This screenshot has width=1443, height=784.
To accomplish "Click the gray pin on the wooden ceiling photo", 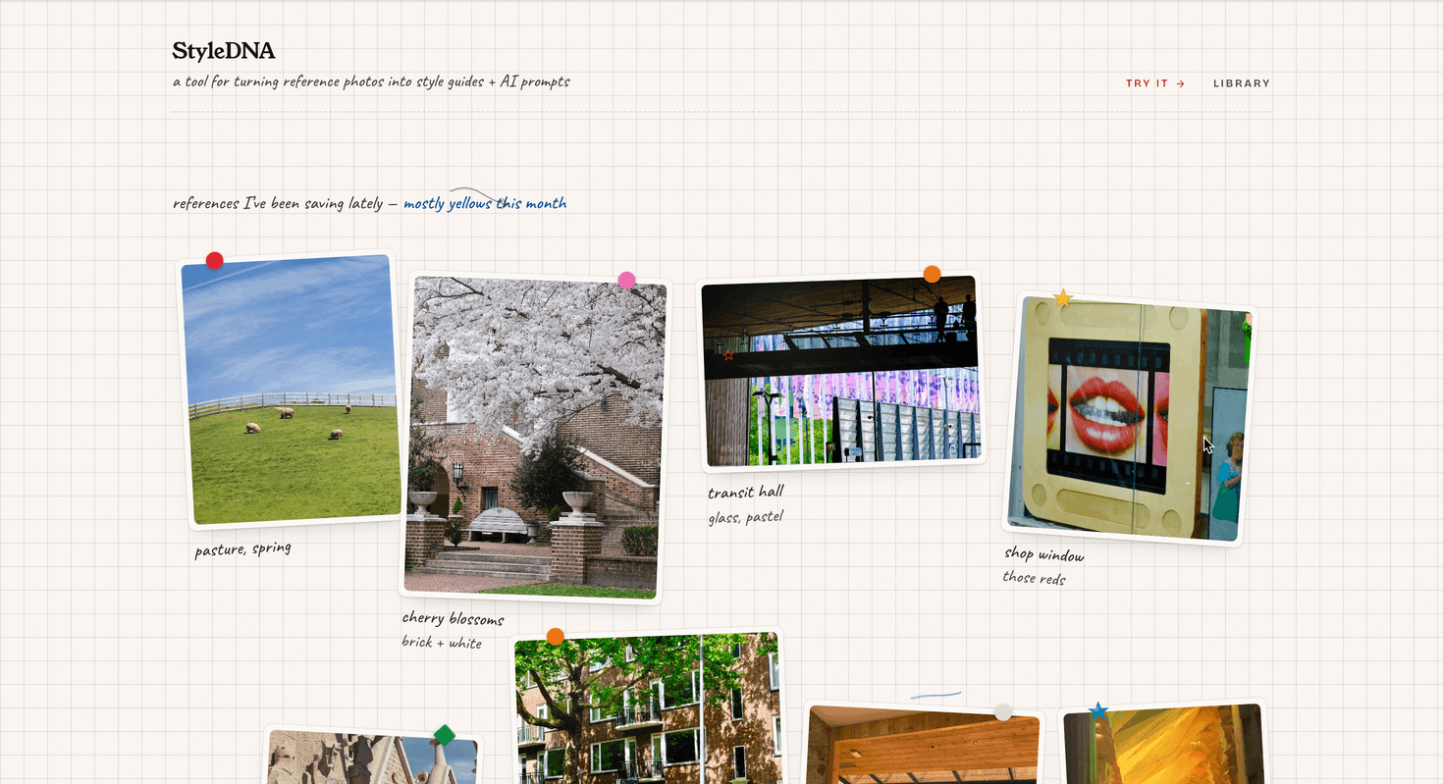I will coord(1002,712).
